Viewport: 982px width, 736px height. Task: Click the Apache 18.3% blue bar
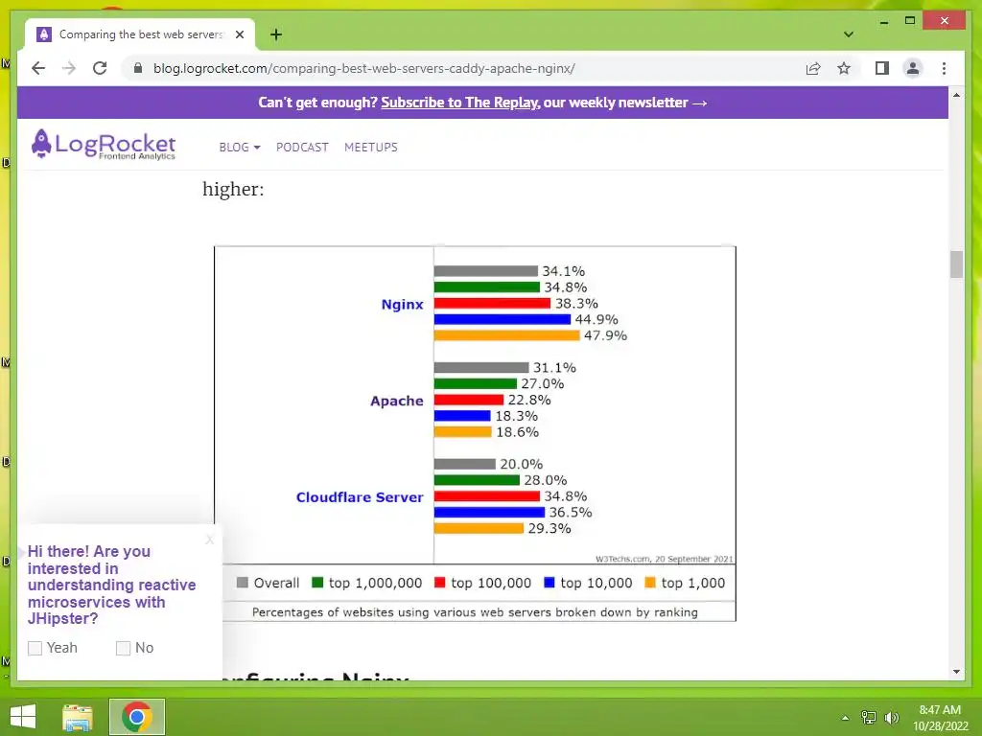(x=462, y=416)
